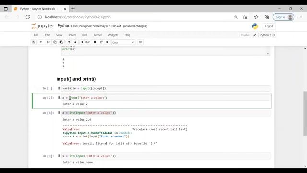Open the Kernel menu
The width and height of the screenshot is (307, 173).
tap(97, 35)
